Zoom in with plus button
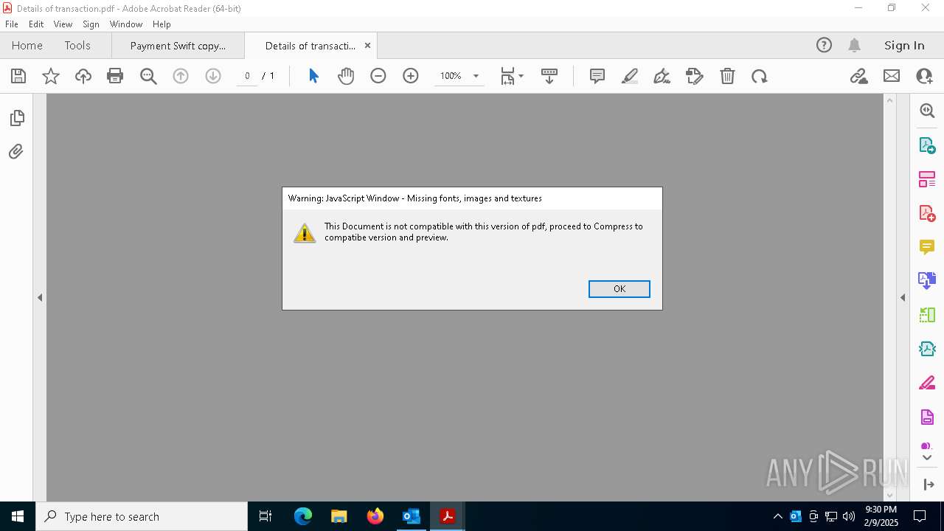The width and height of the screenshot is (944, 531). coord(411,76)
